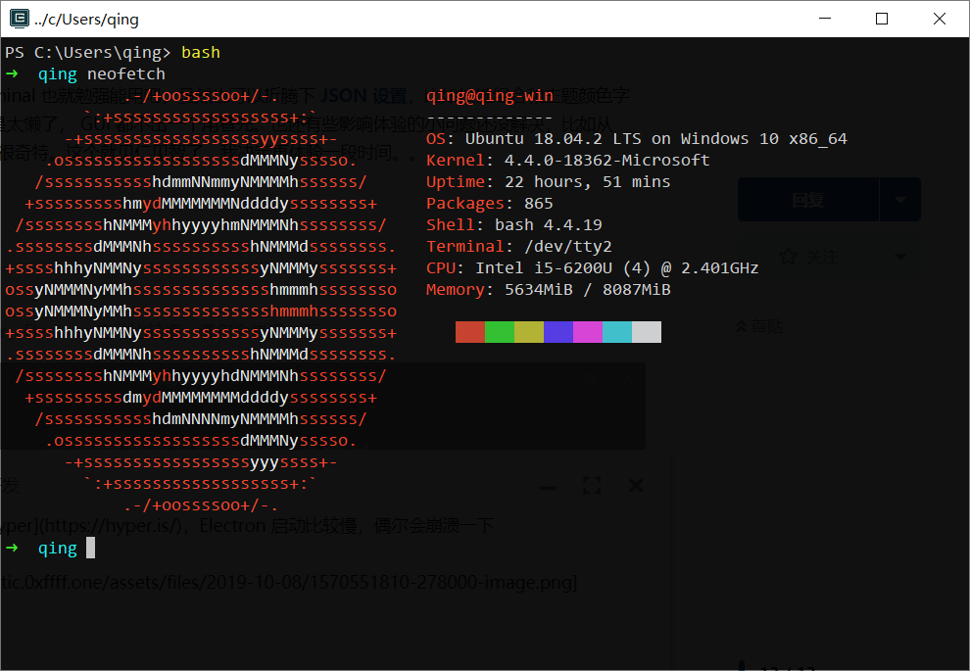
Task: Click the CPU line 'Intel i5-6200U'
Action: (593, 268)
